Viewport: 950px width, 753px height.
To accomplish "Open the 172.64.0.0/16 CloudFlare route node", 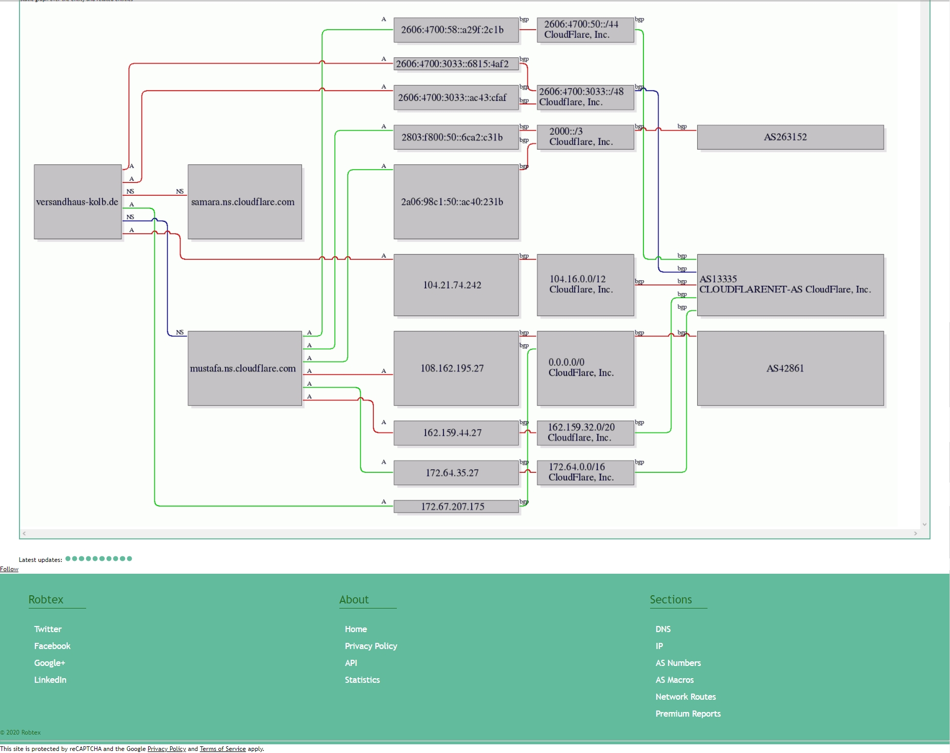I will (585, 473).
